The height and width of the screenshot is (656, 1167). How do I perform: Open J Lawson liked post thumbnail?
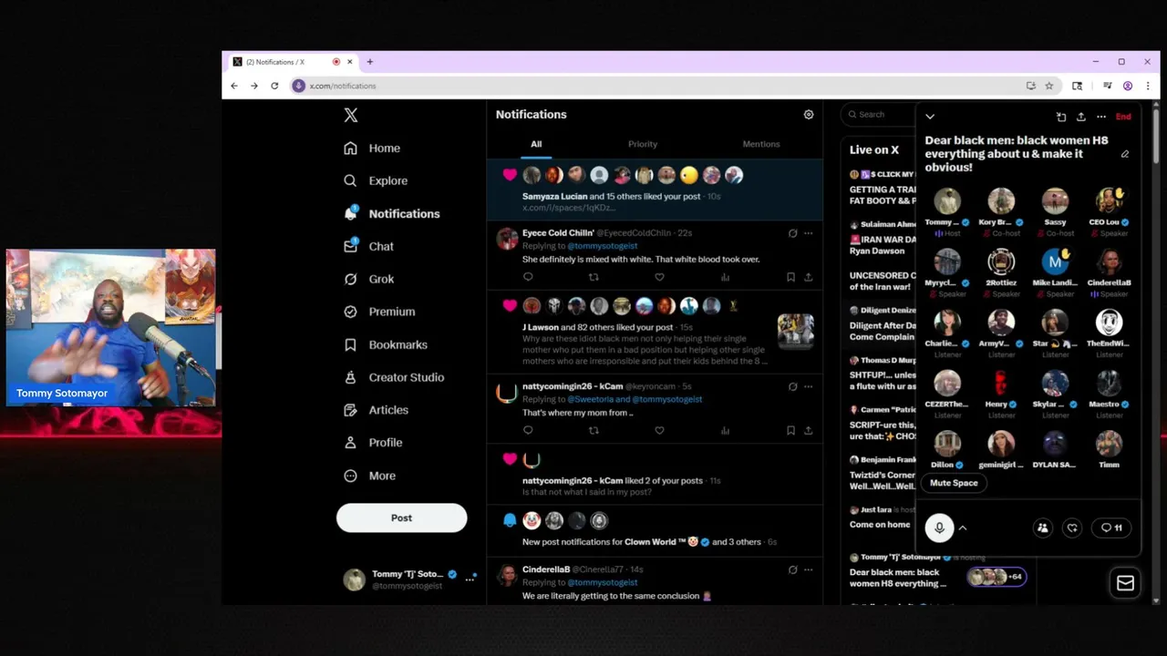click(x=795, y=332)
